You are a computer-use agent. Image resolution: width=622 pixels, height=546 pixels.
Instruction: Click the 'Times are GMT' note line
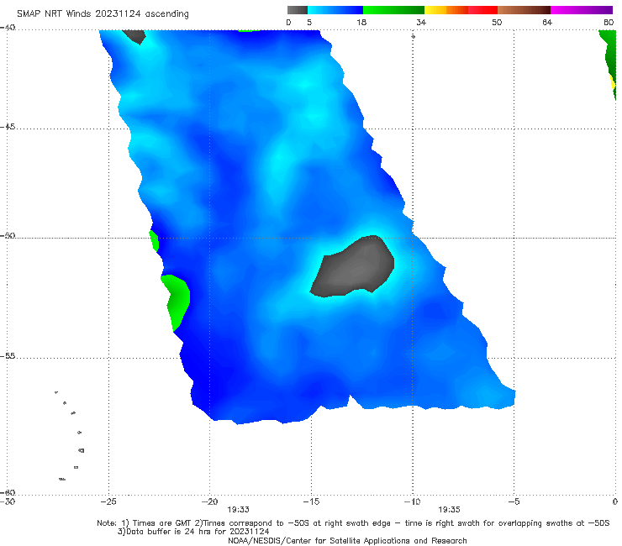pyautogui.click(x=353, y=523)
